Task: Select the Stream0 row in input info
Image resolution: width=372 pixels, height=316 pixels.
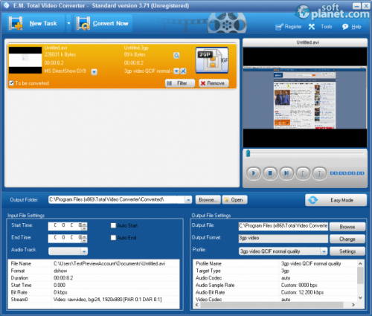Action: (x=94, y=300)
